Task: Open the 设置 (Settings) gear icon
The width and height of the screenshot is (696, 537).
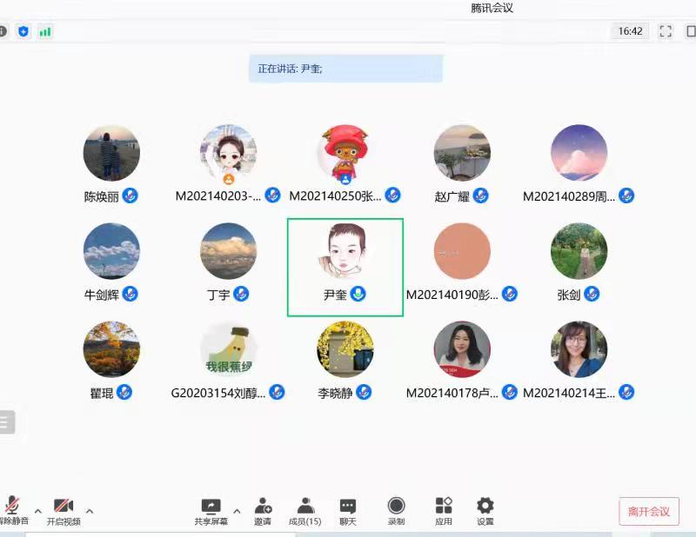Action: (x=485, y=507)
